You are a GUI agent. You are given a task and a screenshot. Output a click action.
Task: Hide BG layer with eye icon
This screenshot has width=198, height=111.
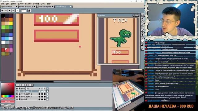pos(17,99)
